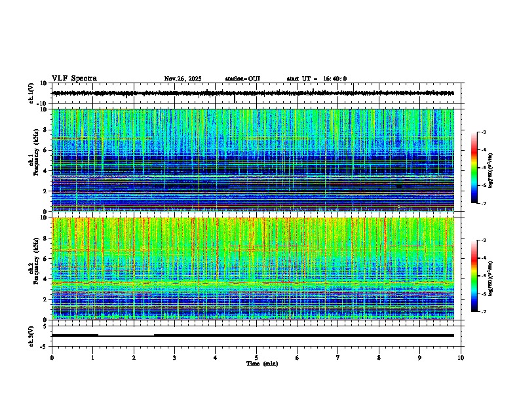
Task: Click the "2" kHz tick on ch.1 frequency axis
Action: coord(45,191)
